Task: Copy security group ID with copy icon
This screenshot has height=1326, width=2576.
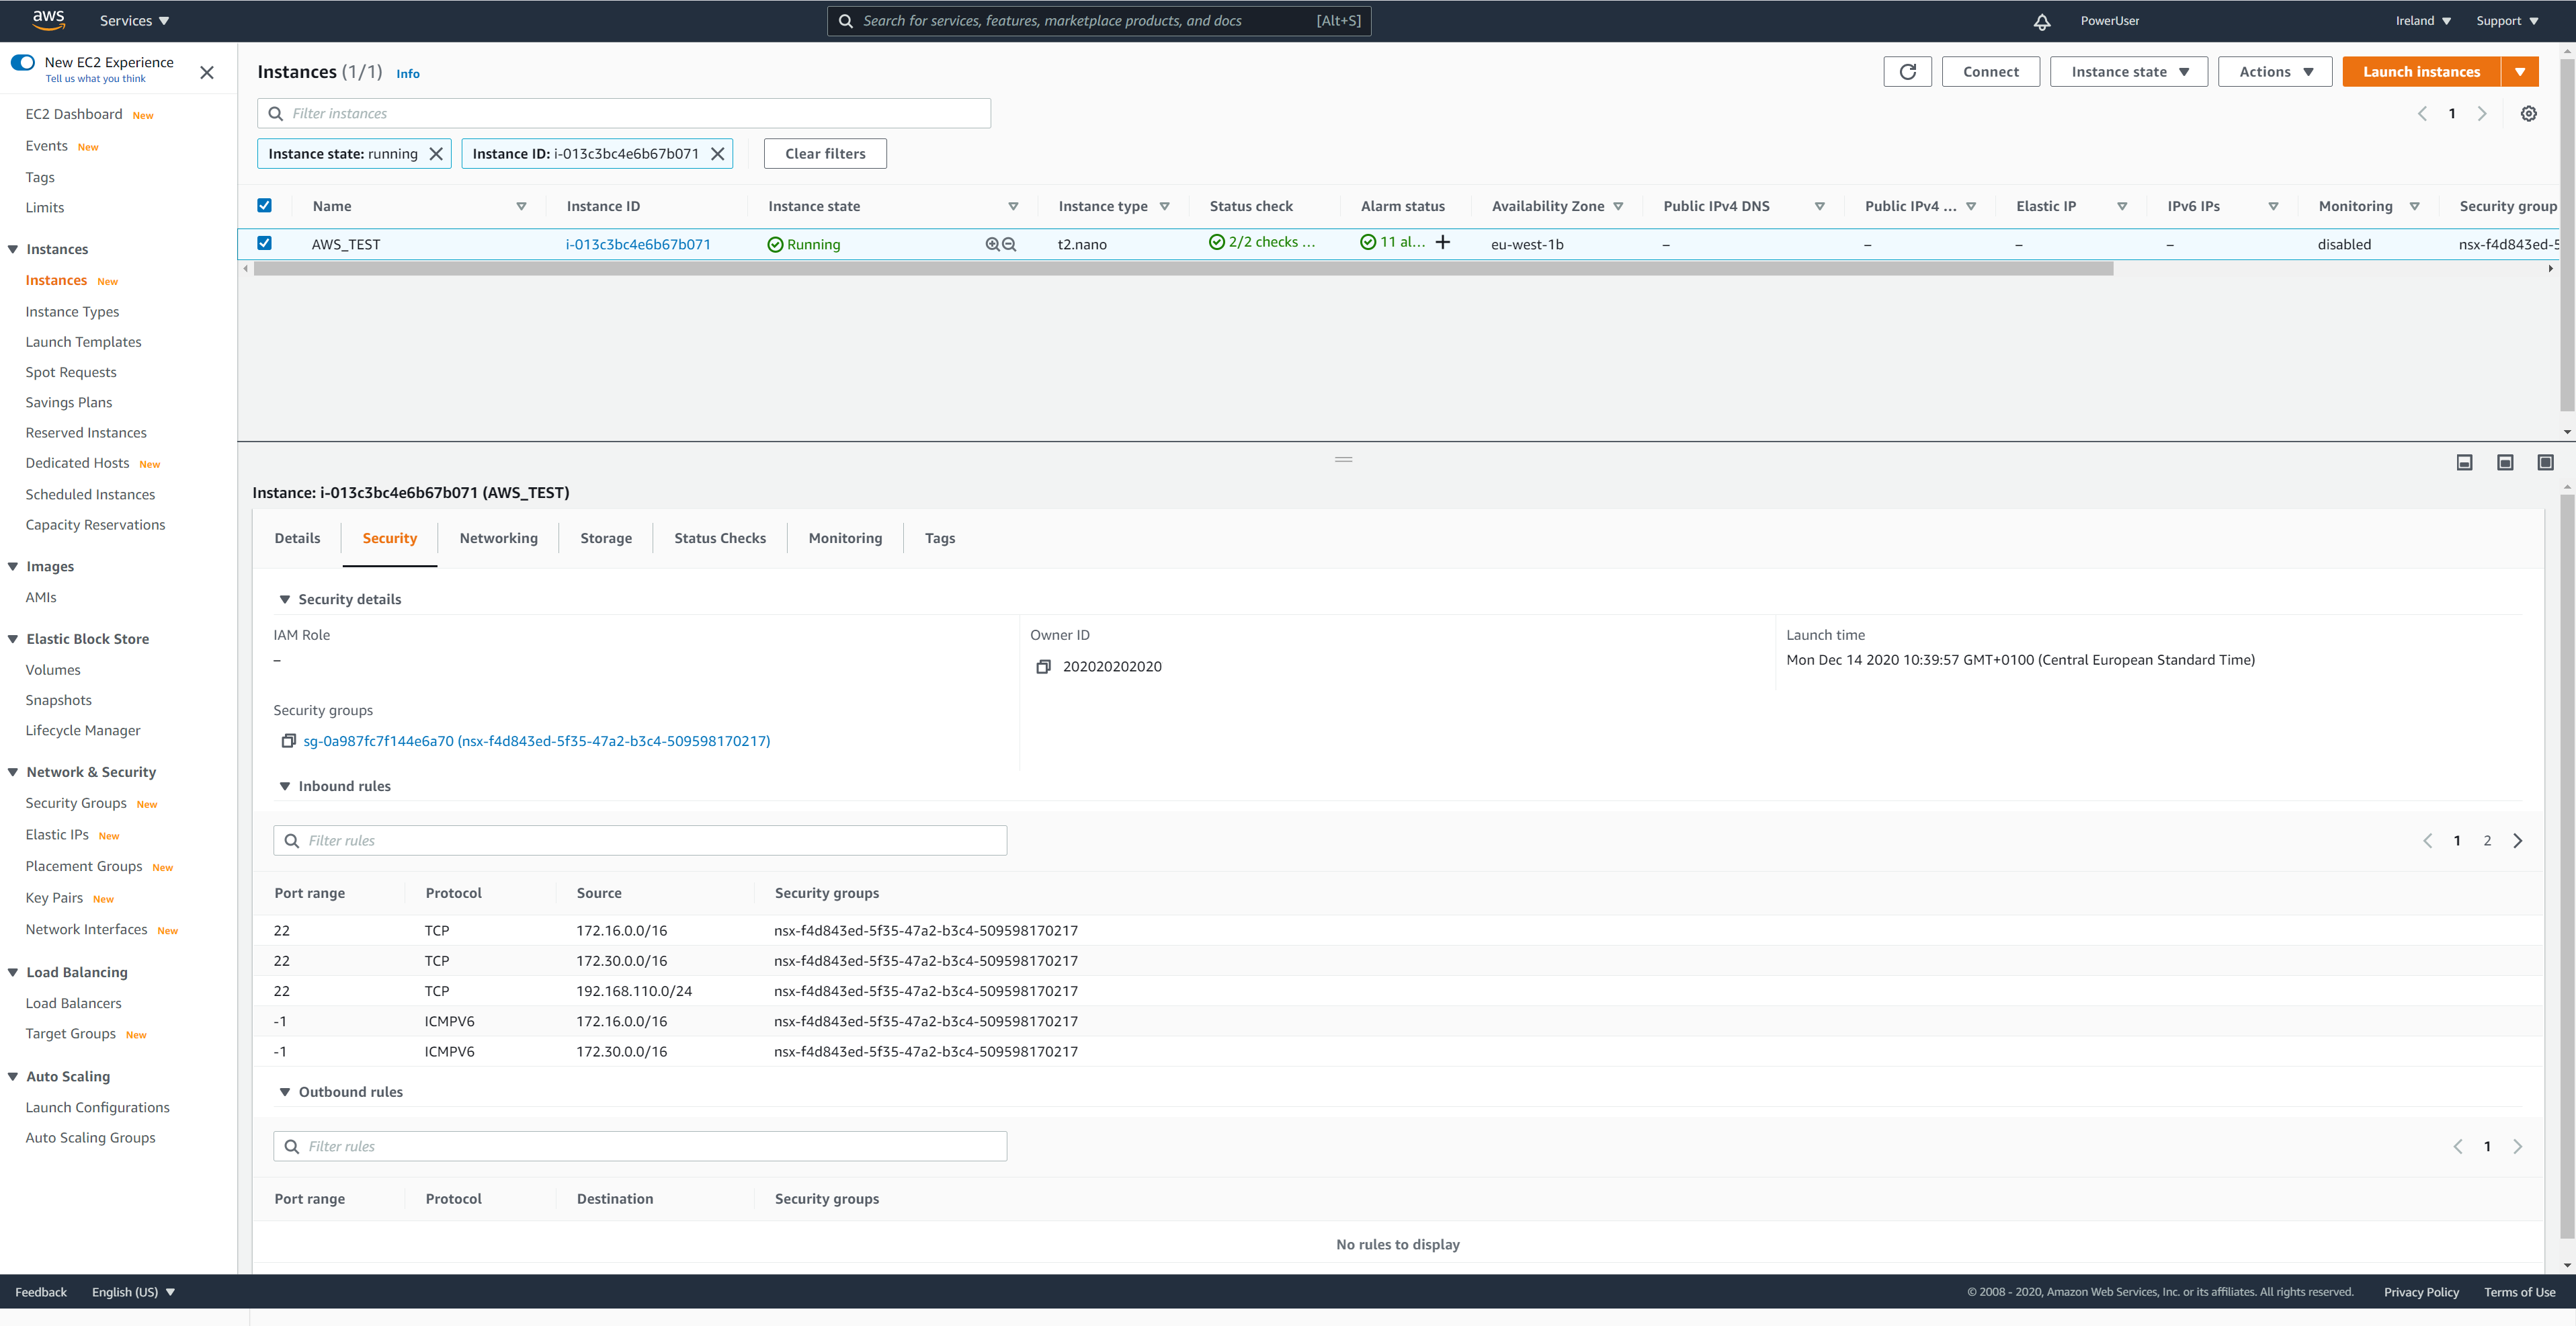Action: (288, 741)
